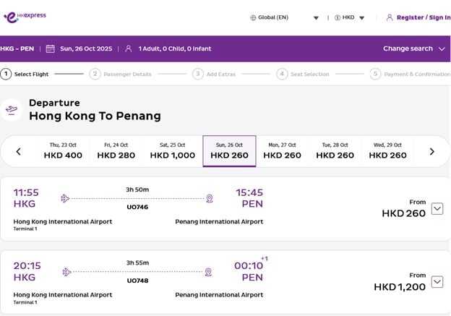
Task: Click the calendar icon in search bar
Action: (x=51, y=48)
